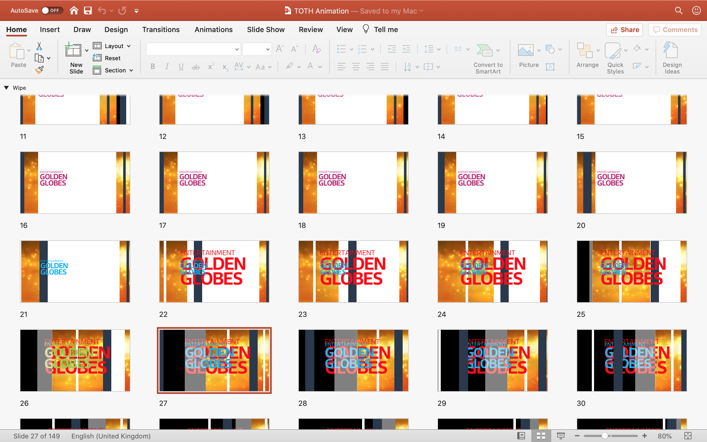Open the Insert tab
The height and width of the screenshot is (442, 707).
(50, 30)
